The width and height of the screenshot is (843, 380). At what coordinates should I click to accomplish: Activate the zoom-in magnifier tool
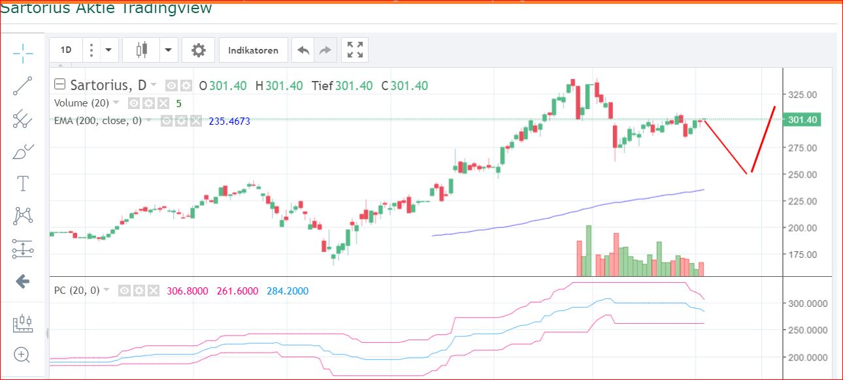(x=23, y=355)
